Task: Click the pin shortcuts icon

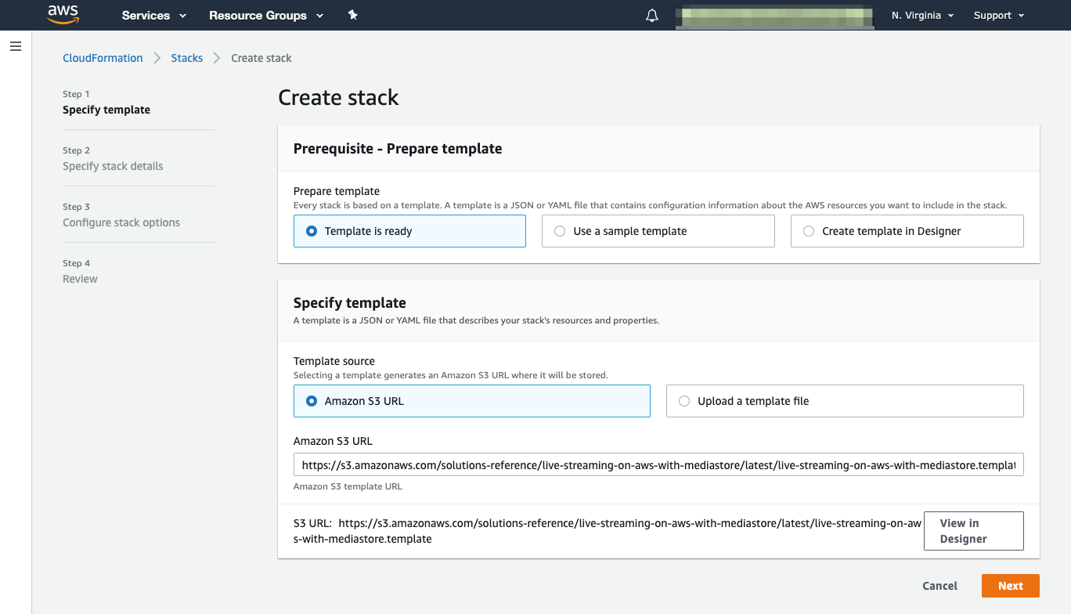Action: pos(353,15)
